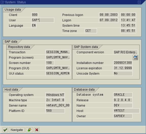
Task: Click the Screen number field 100
Action: 50,63
